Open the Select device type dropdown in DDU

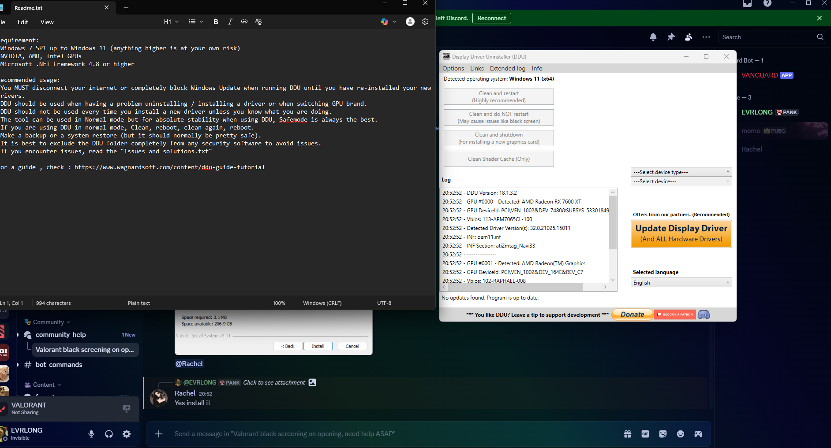coord(681,172)
